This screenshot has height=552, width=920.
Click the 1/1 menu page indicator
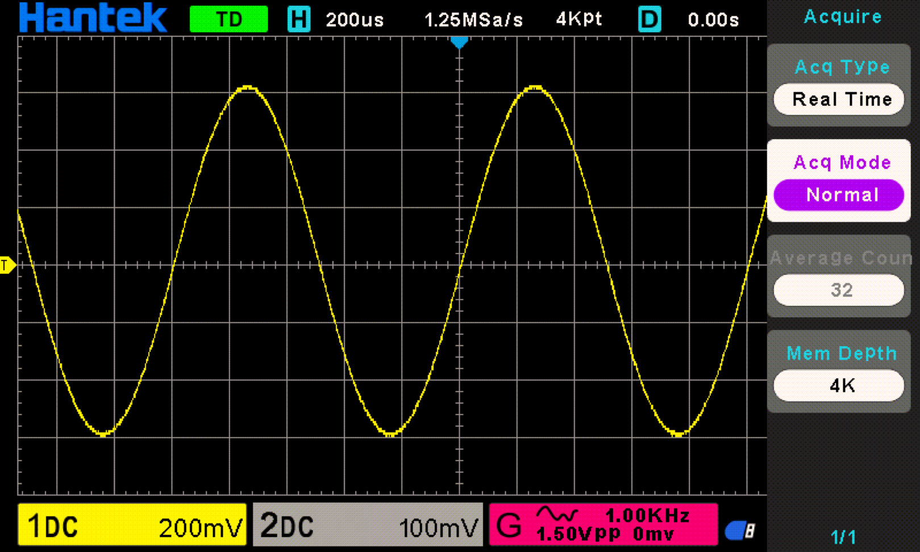coord(843,536)
